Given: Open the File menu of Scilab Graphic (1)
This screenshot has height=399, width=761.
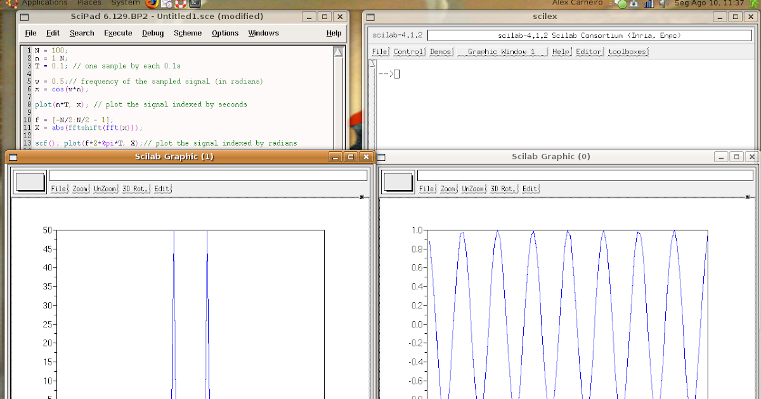Looking at the screenshot, I should point(58,188).
